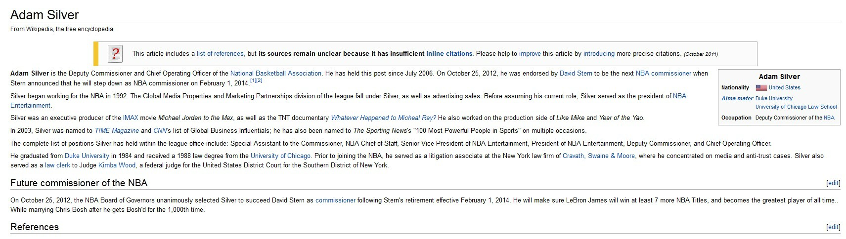Open the Cravath, Swaine & Moore link
Viewport: 846px width, 239px height.
pos(599,156)
